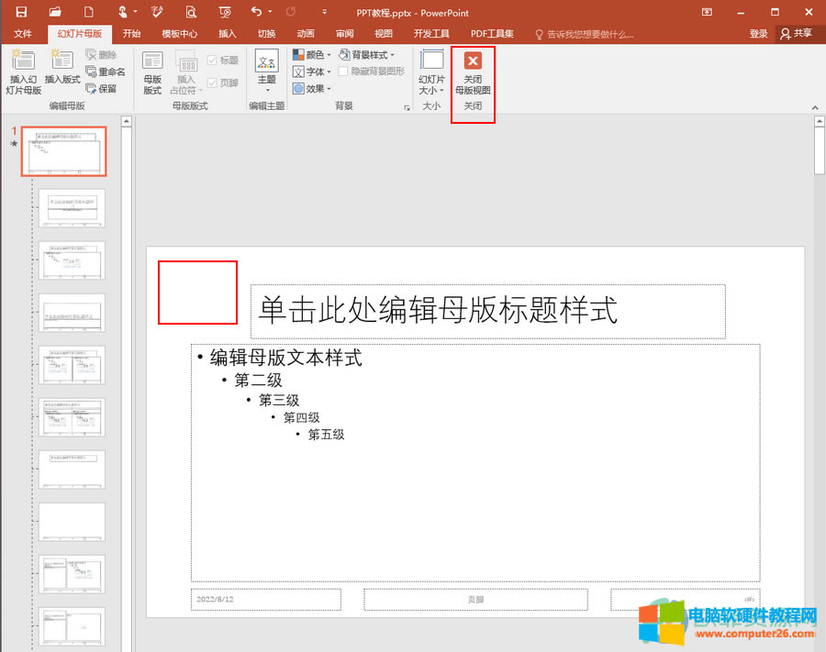Select the first slide master thumbnail
The width and height of the screenshot is (826, 652).
point(64,151)
